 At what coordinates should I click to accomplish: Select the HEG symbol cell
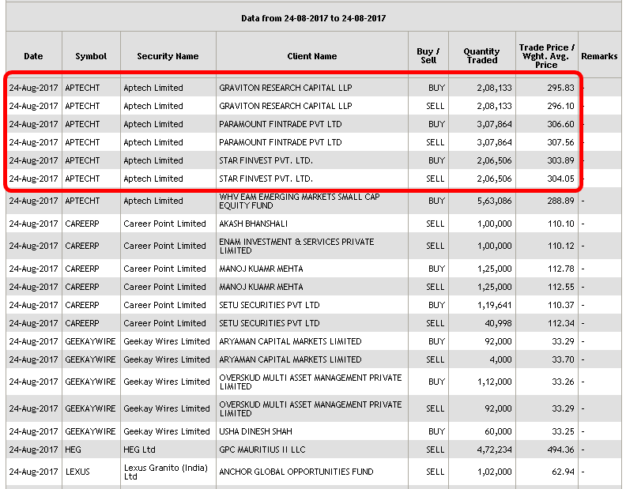tap(73, 450)
